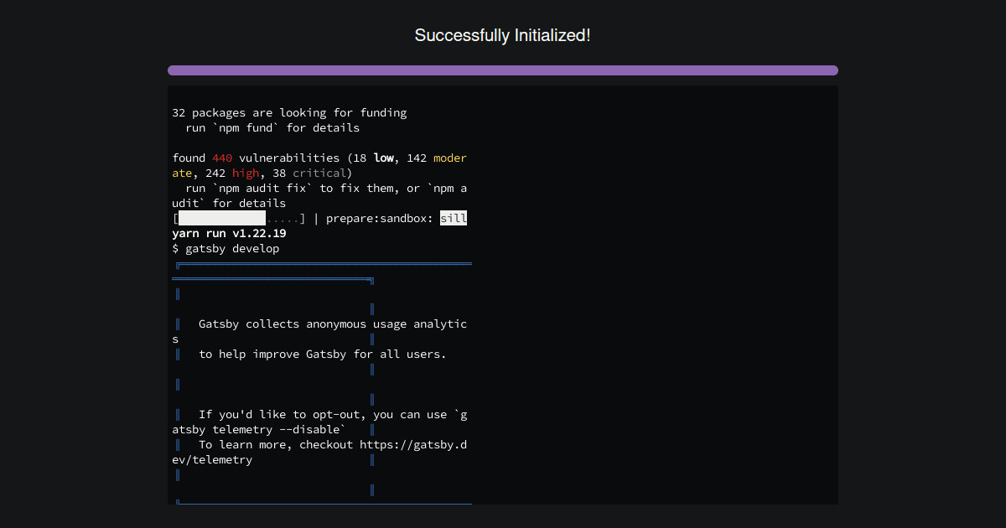Click the purple progress bar
The width and height of the screenshot is (1006, 528).
click(x=503, y=70)
